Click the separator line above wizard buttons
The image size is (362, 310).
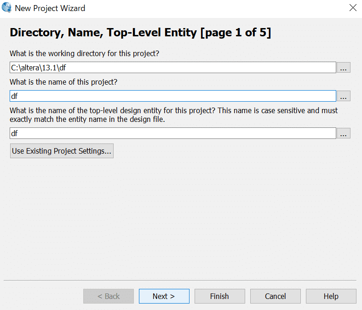180,281
